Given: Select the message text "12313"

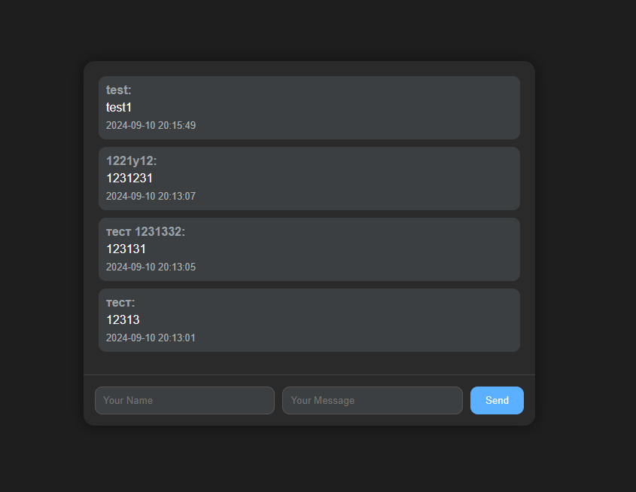Looking at the screenshot, I should pyautogui.click(x=123, y=320).
